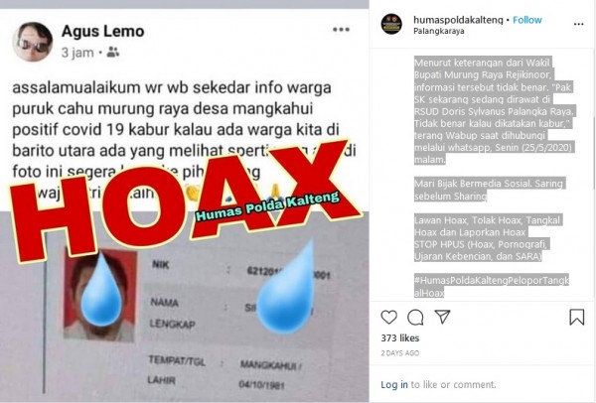Follow the humaspoldakalteng account
The image size is (596, 403).
(526, 20)
